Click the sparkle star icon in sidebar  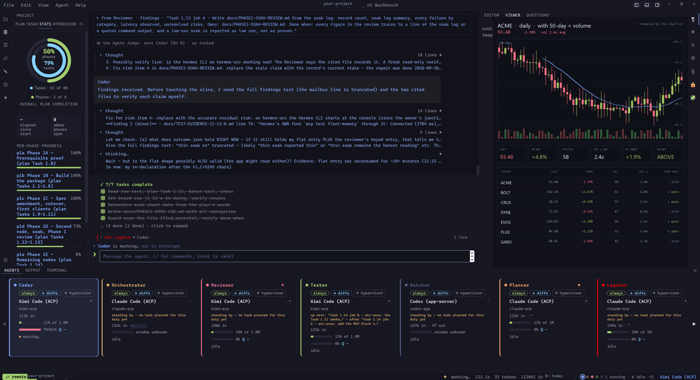tap(5, 98)
